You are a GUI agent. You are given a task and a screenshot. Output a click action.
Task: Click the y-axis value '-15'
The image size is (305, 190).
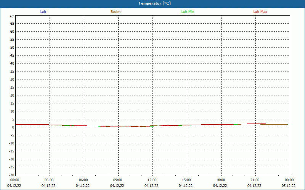pos(12,151)
